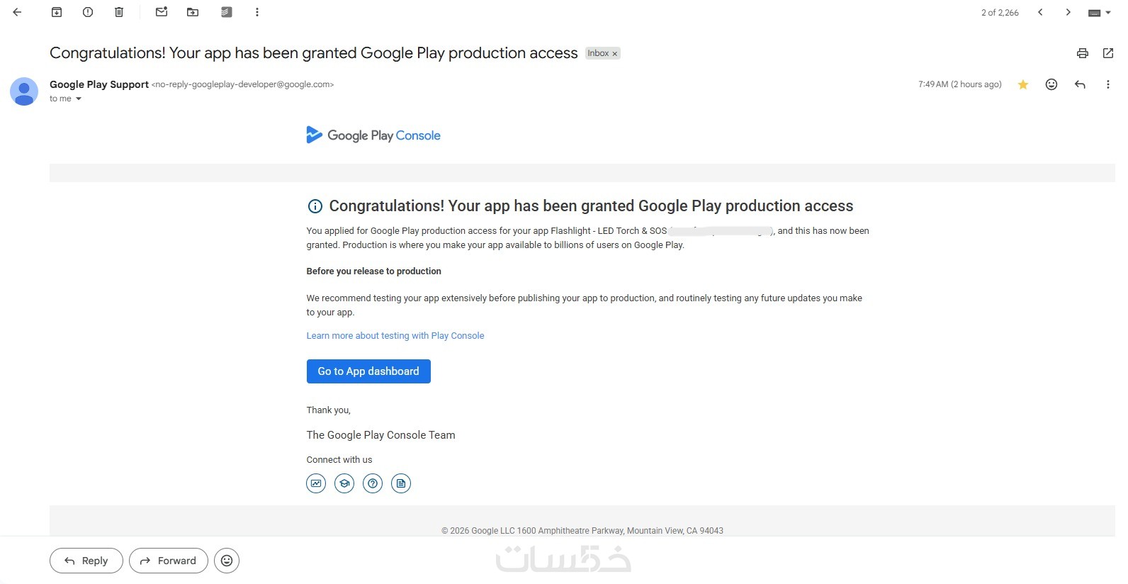Screen dimensions: 1128x584
Task: Open the toolbar's More options menu
Action: (257, 12)
